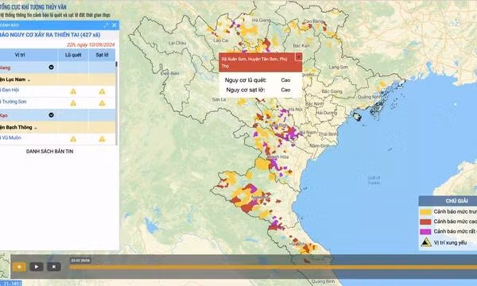Click the warning list vertical scrollbar

point(116,103)
